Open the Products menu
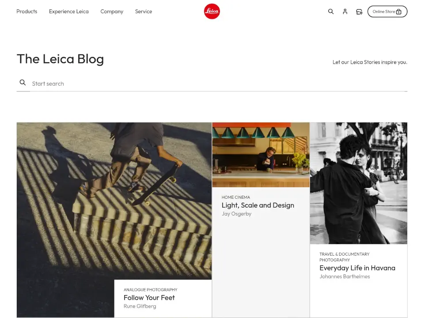The width and height of the screenshot is (424, 318). click(27, 11)
